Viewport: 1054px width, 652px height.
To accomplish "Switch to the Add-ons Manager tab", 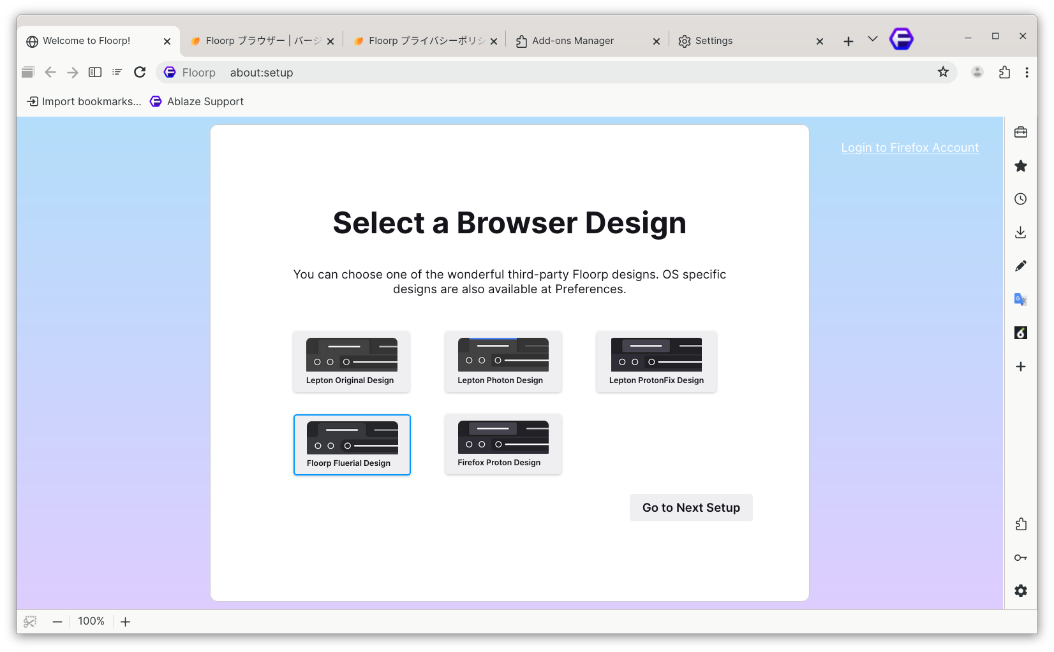I will pos(572,40).
